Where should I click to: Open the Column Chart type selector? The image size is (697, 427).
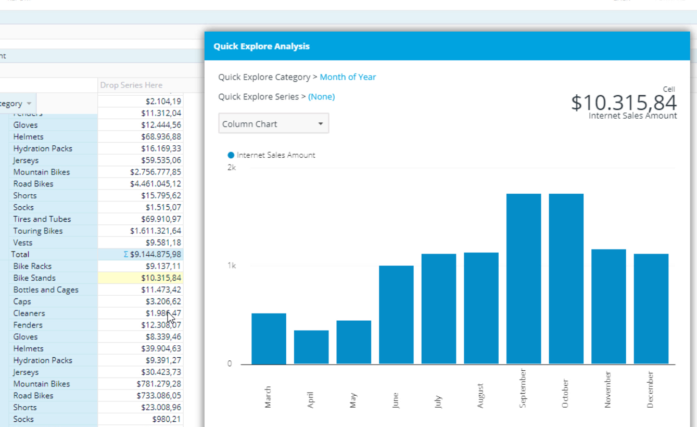[x=273, y=123]
